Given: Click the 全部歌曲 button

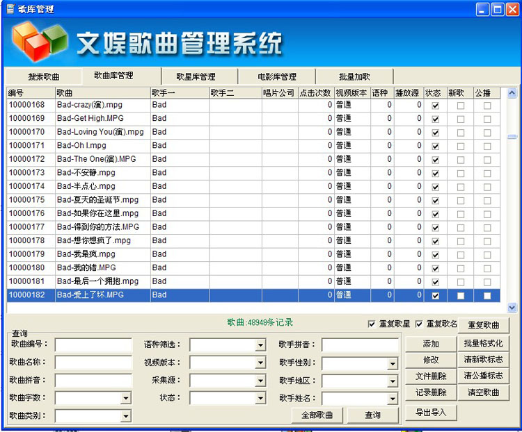Looking at the screenshot, I should pyautogui.click(x=317, y=415).
